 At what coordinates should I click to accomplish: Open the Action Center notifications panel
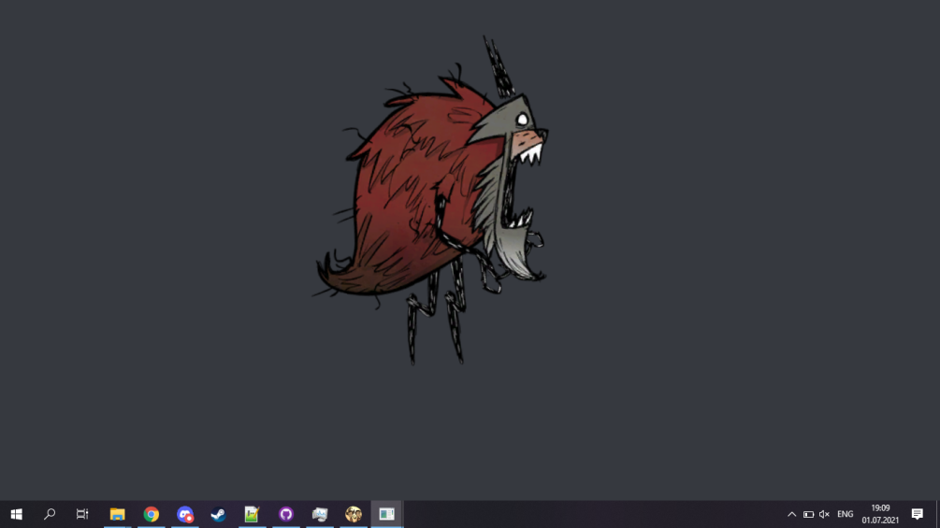pyautogui.click(x=918, y=514)
